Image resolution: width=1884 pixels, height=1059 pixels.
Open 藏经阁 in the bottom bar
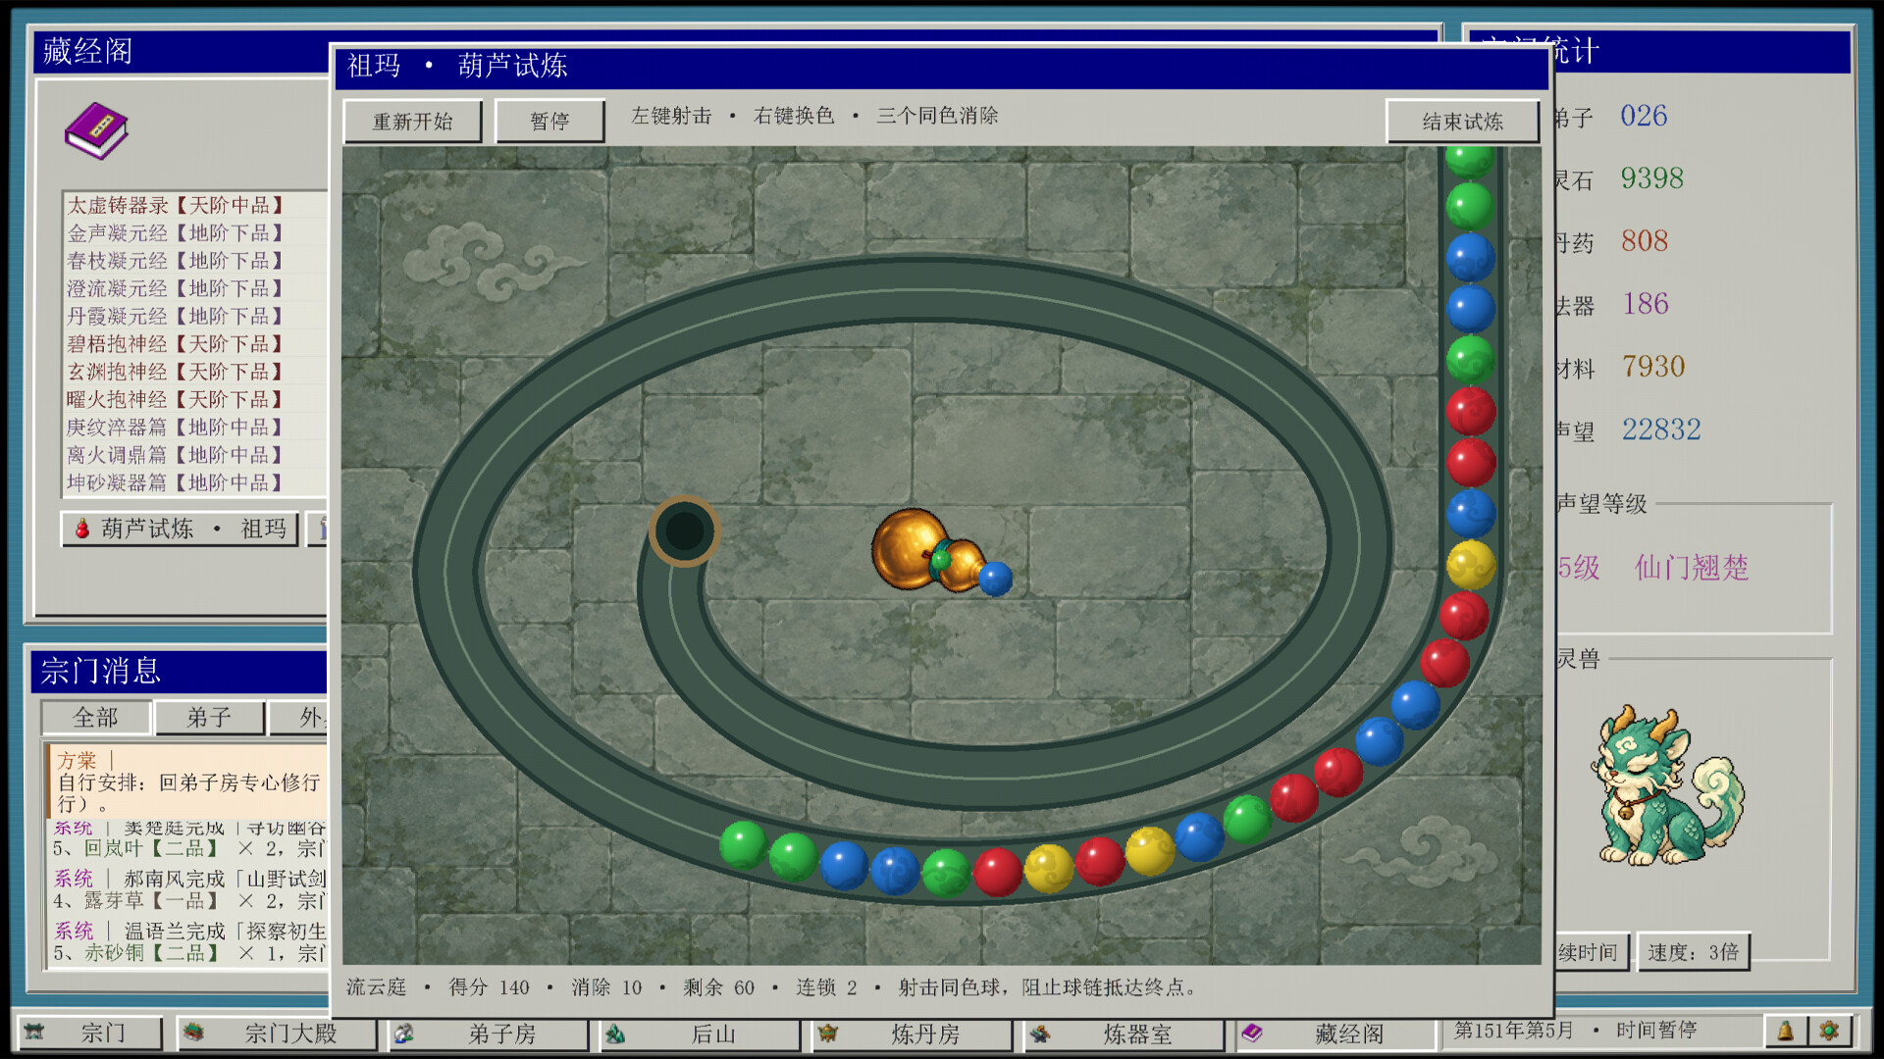(1336, 1034)
